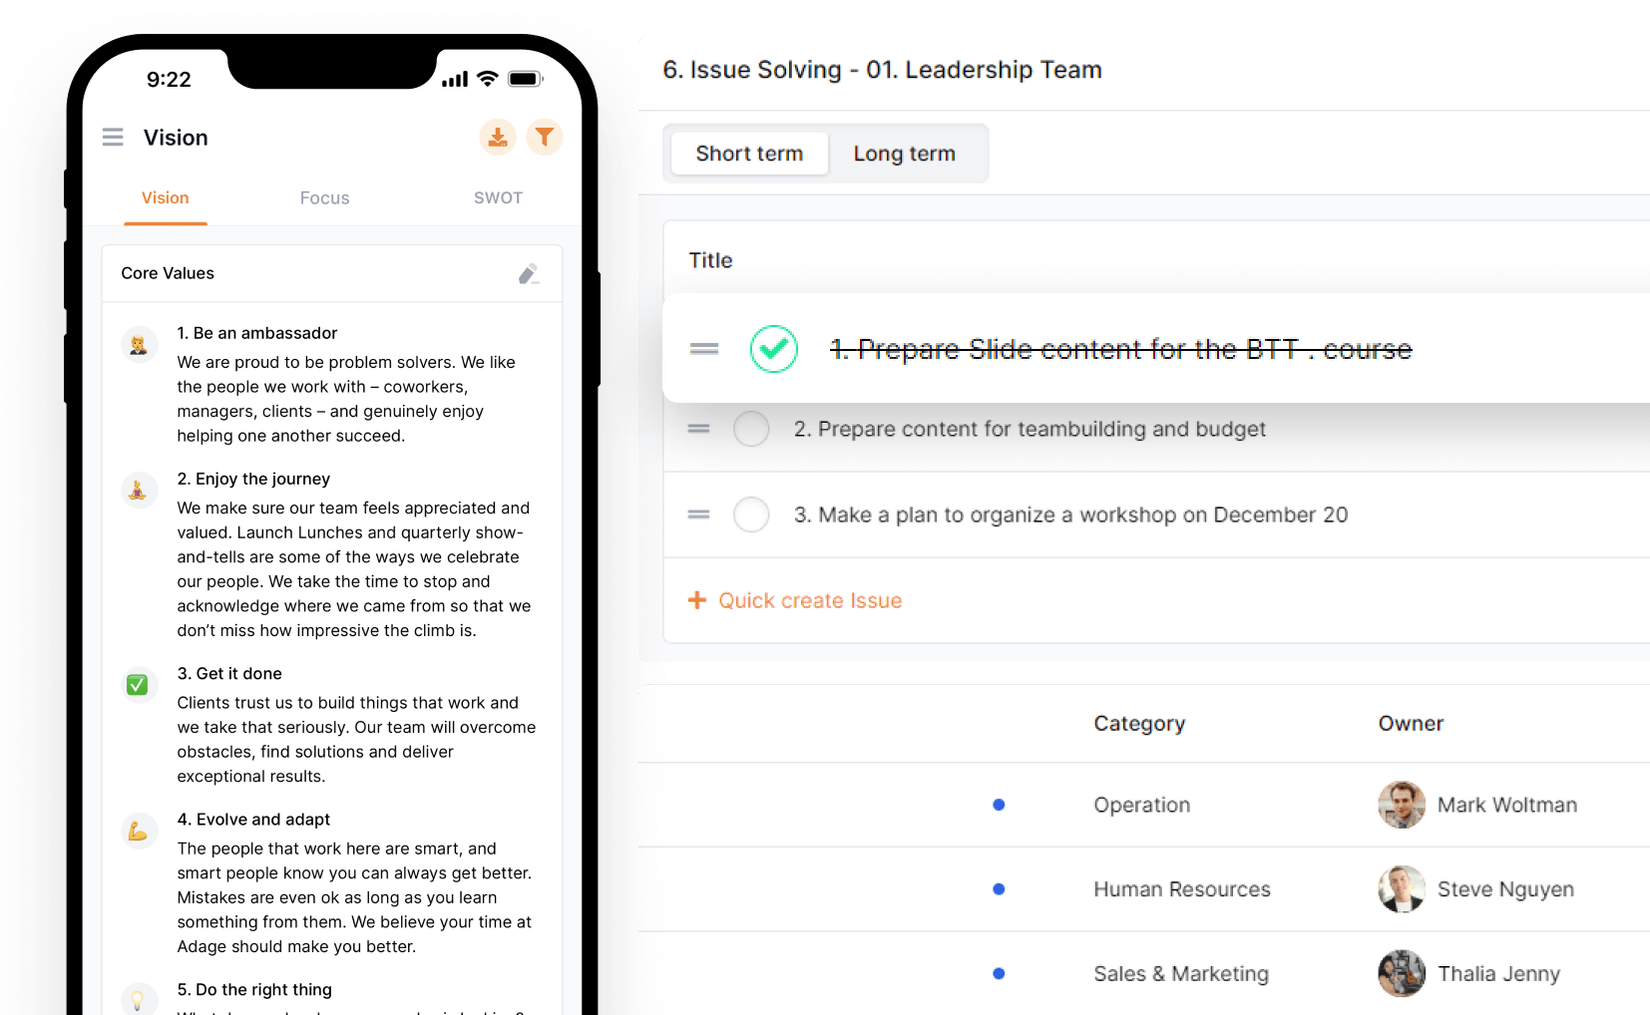The width and height of the screenshot is (1650, 1015).
Task: Uncheck completed Prepare Slide content issue
Action: click(x=774, y=349)
